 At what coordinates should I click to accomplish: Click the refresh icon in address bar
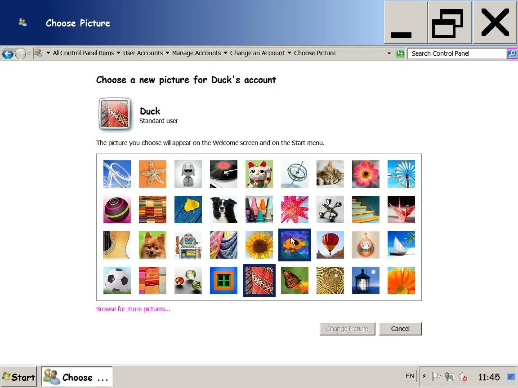pos(400,53)
